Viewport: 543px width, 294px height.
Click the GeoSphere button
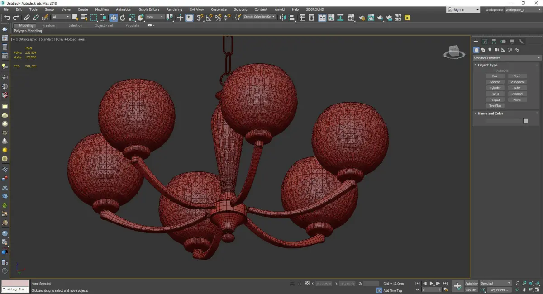pyautogui.click(x=517, y=82)
